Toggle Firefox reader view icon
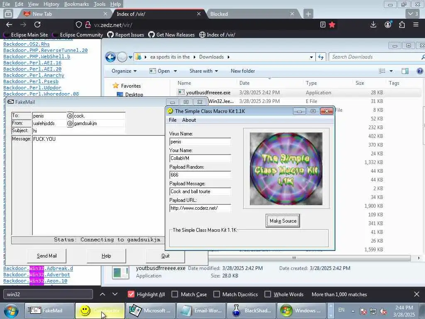The height and width of the screenshot is (319, 425). pos(322,25)
